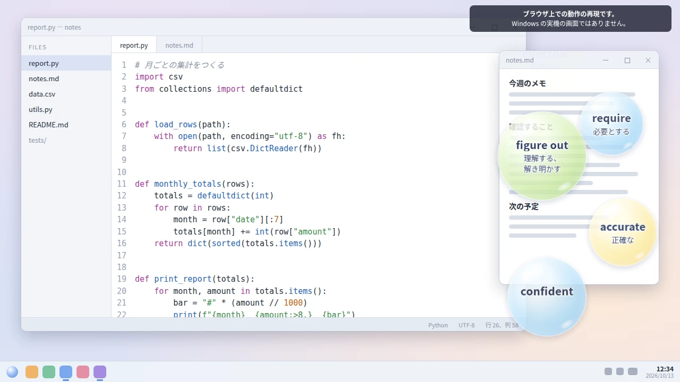Close the notes.md floating window

[648, 60]
